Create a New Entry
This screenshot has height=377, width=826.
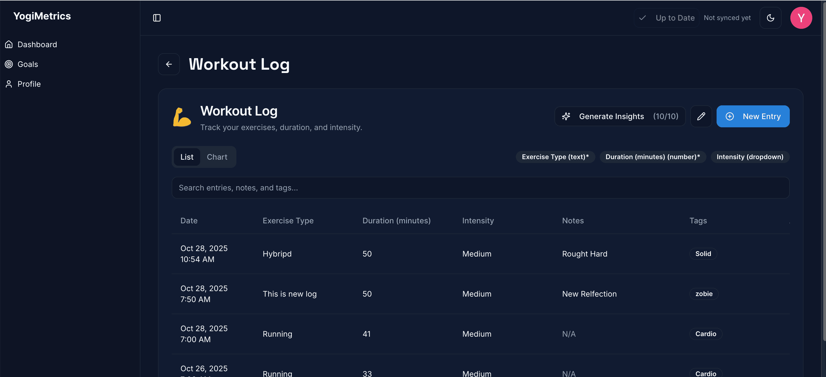(x=753, y=116)
